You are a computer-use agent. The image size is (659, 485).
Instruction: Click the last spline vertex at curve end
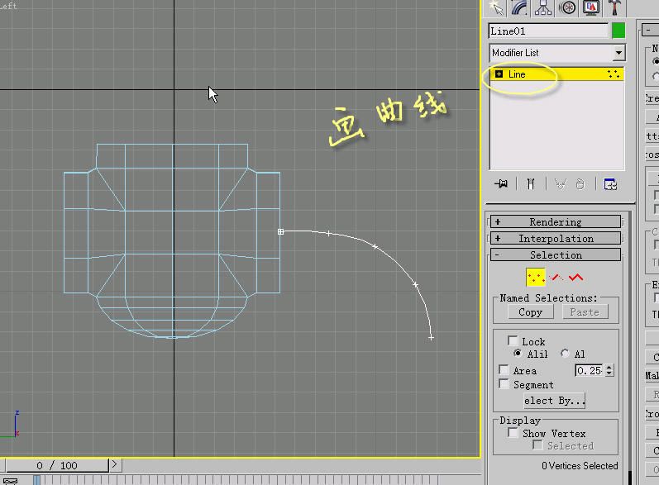(x=432, y=337)
